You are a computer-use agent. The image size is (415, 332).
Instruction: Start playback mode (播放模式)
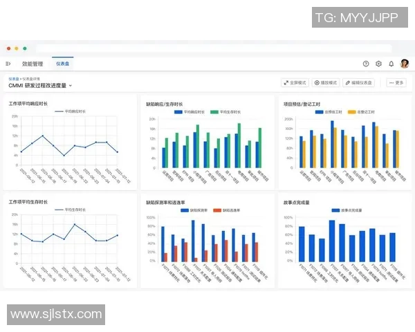click(x=326, y=82)
